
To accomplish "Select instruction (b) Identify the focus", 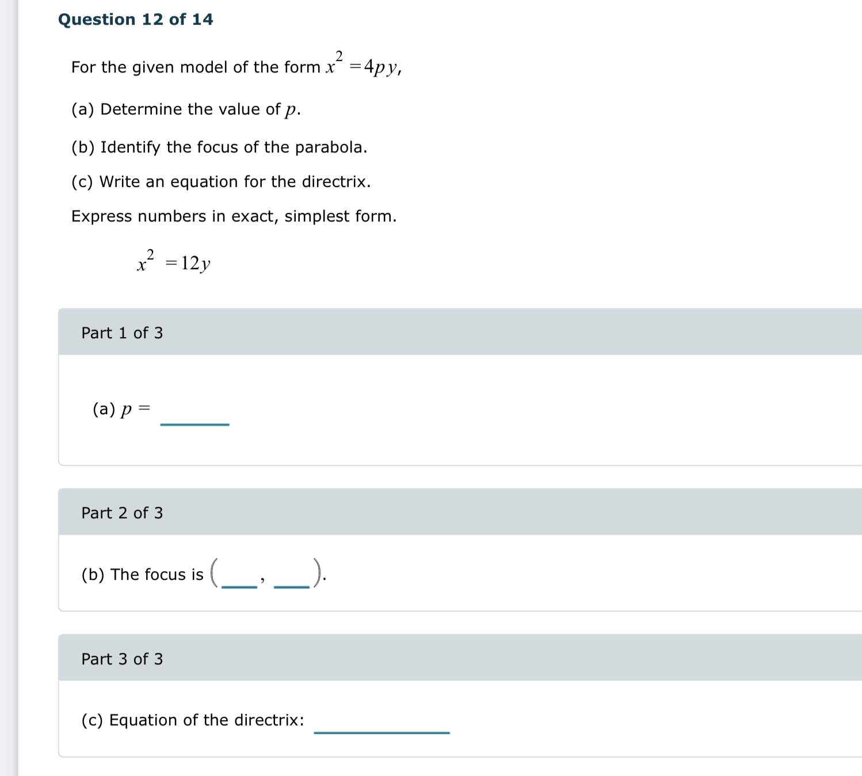I will pyautogui.click(x=219, y=147).
